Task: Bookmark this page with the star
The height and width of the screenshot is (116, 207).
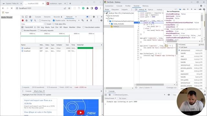Action: (x=69, y=8)
